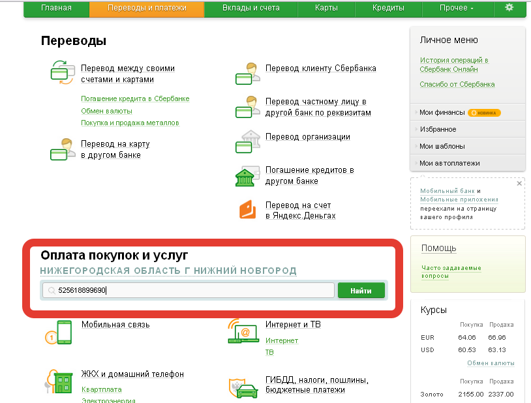Image resolution: width=531 pixels, height=403 pixels.
Task: Click the green building icon for ЖКХ
Action: point(59,381)
